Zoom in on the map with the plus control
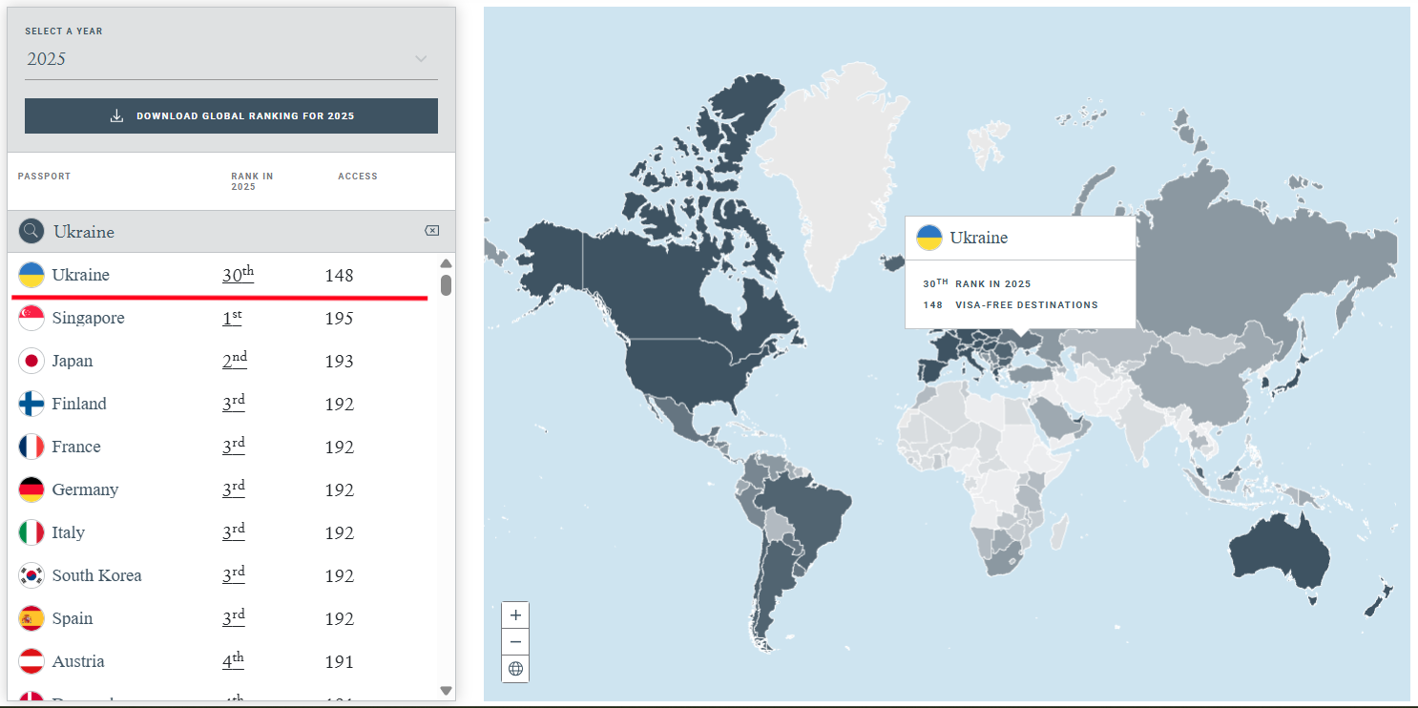 point(515,614)
